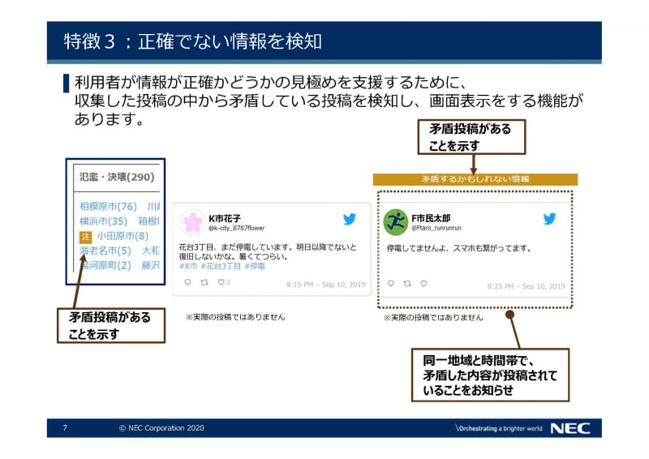Click tweet text 停電してませんよ、スマホも繋がってます。
The height and width of the screenshot is (459, 649).
pos(459,248)
